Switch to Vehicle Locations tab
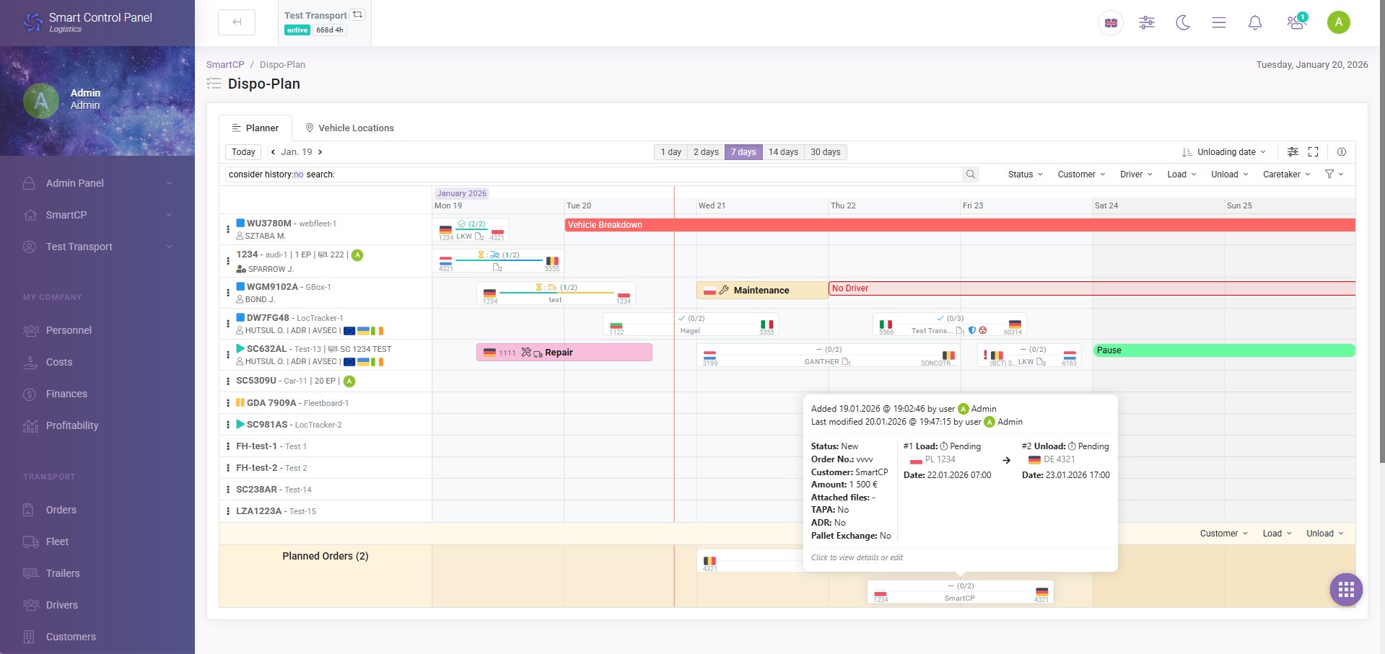 pyautogui.click(x=349, y=128)
